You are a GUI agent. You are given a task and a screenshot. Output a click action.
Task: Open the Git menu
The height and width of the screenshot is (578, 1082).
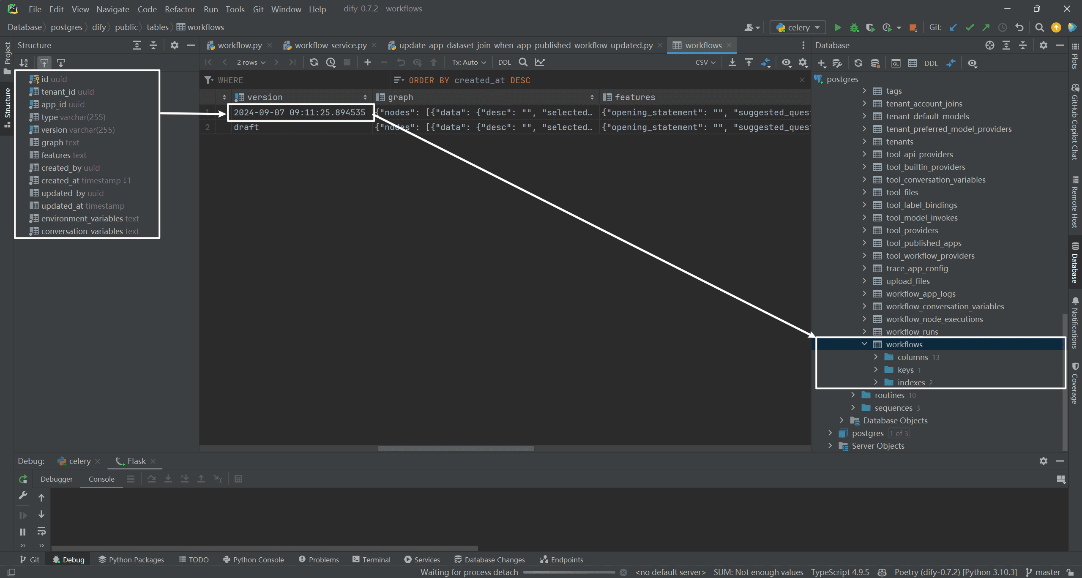click(258, 9)
